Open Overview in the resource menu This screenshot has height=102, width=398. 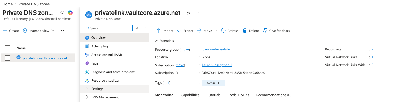pos(115,38)
